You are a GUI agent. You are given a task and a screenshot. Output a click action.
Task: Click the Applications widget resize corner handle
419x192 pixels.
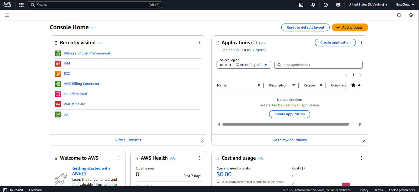pos(364,141)
